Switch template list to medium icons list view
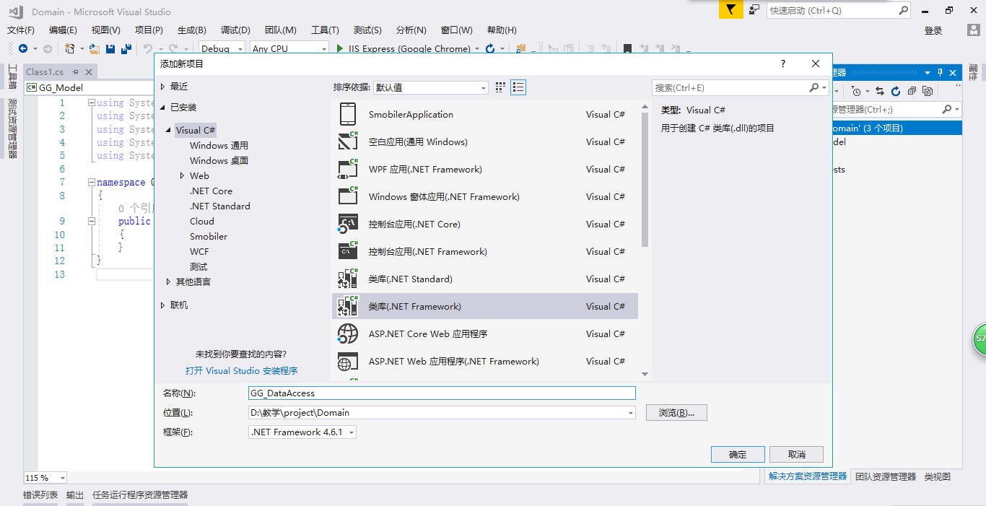The height and width of the screenshot is (506, 986). [x=518, y=87]
